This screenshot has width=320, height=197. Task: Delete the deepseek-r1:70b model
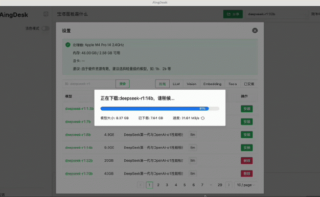tap(246, 174)
